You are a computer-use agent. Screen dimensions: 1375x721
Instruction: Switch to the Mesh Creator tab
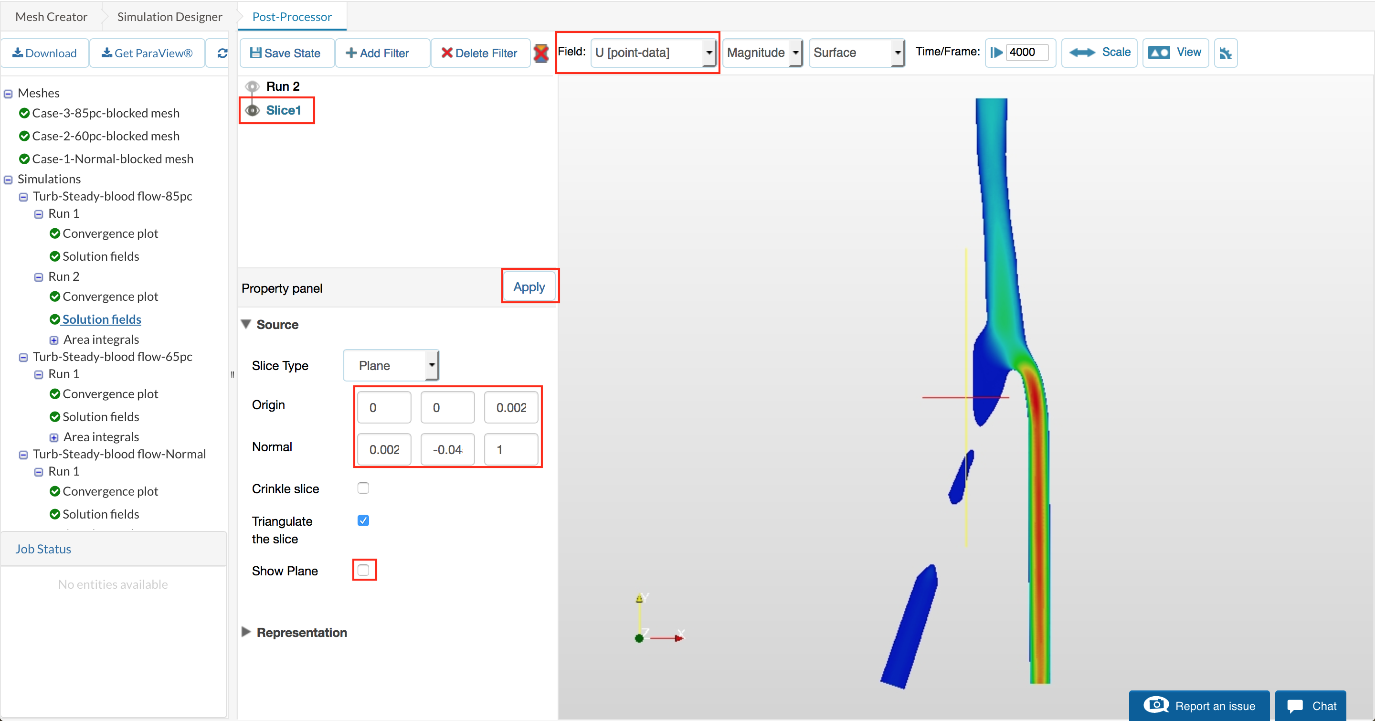(51, 17)
